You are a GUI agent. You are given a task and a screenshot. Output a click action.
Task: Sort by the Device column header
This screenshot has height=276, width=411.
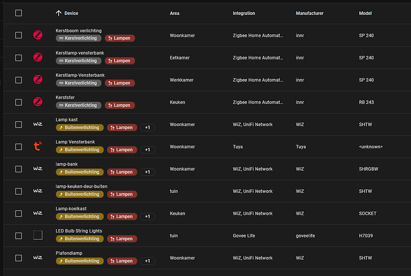pos(71,13)
